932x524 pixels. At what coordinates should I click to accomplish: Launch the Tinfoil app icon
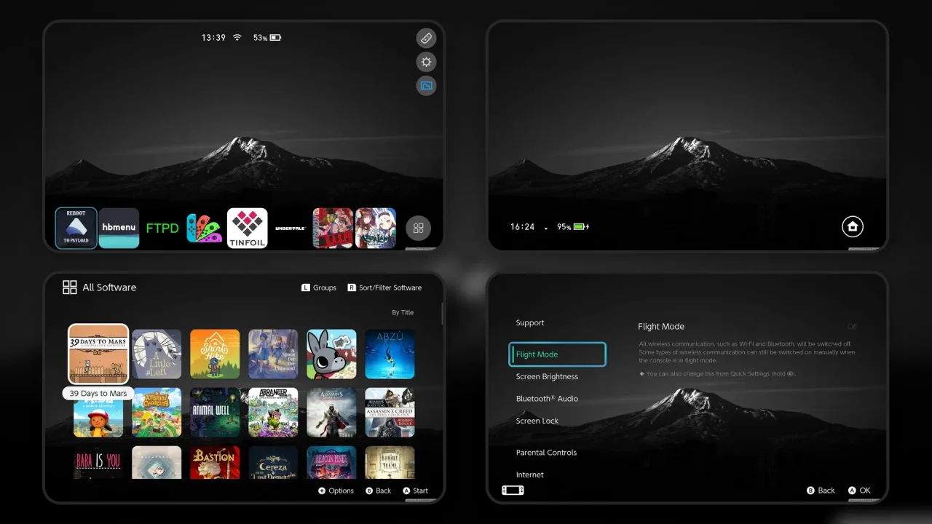tap(248, 229)
